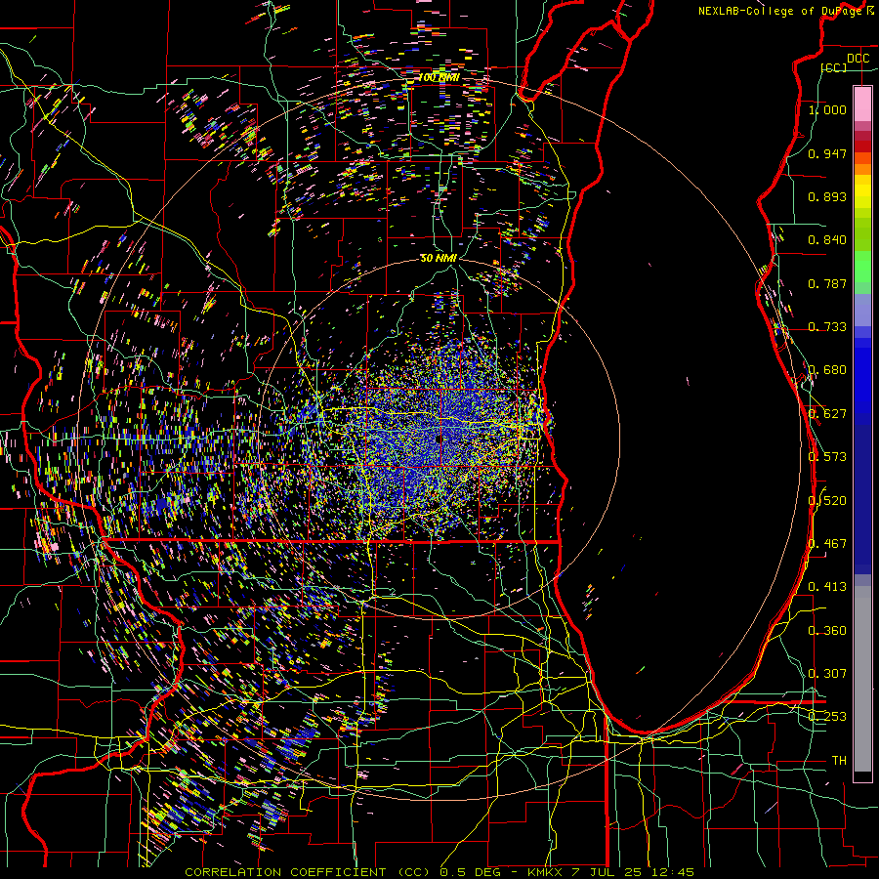879x879 pixels.
Task: Click the 0.787 scale value
Action: point(827,283)
